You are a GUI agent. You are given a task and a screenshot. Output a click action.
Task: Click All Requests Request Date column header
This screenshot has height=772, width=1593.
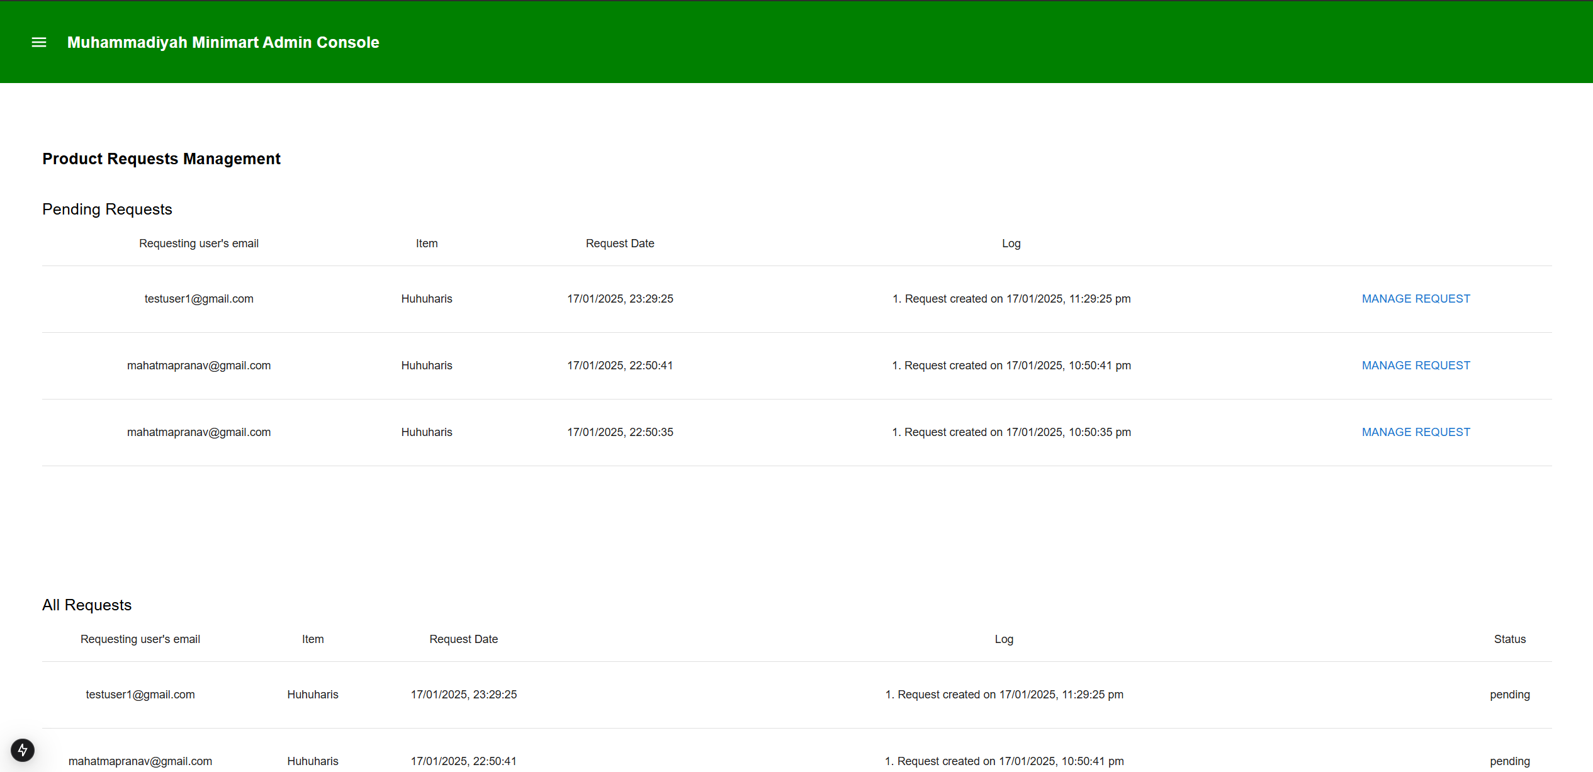[x=463, y=639]
